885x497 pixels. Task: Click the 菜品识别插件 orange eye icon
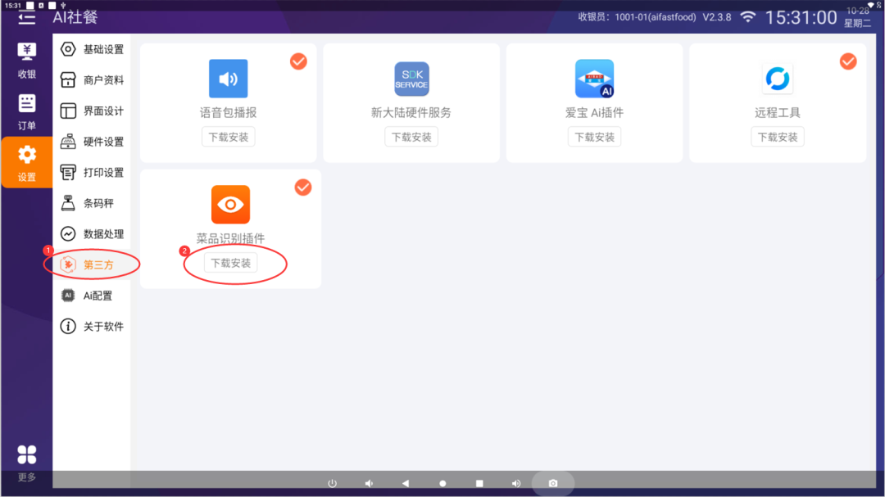click(x=230, y=205)
